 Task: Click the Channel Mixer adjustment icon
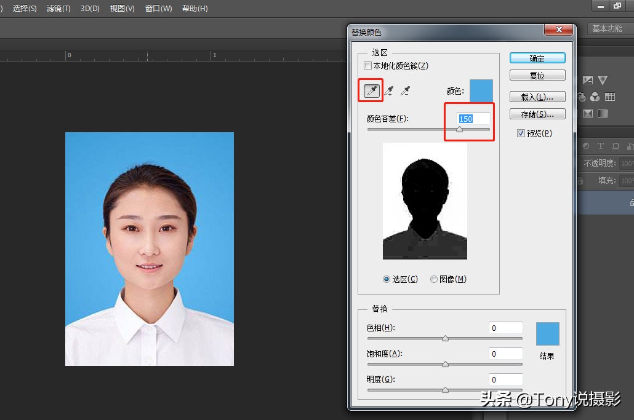coord(595,97)
